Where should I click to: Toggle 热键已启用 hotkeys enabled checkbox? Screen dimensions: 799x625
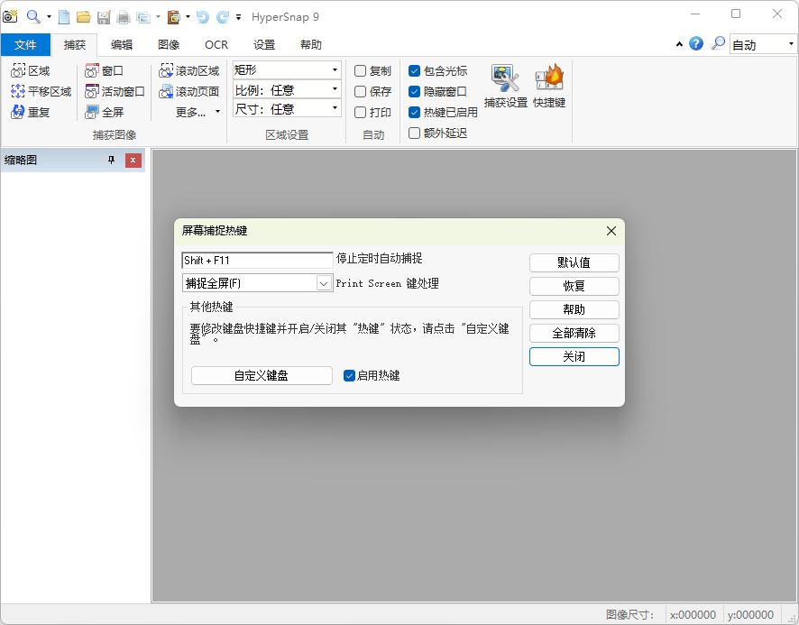[414, 112]
